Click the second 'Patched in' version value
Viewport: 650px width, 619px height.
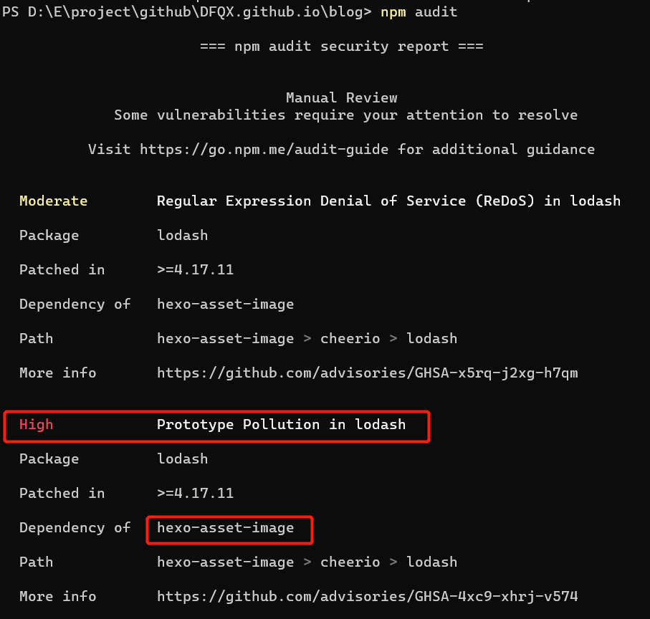click(195, 493)
